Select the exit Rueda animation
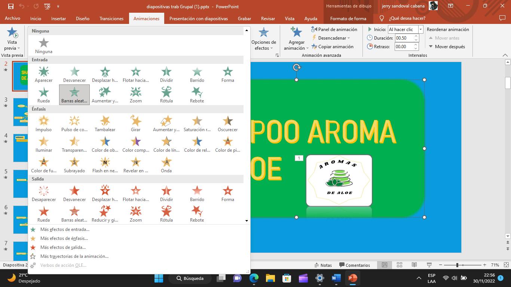This screenshot has height=287, width=511. tap(44, 214)
